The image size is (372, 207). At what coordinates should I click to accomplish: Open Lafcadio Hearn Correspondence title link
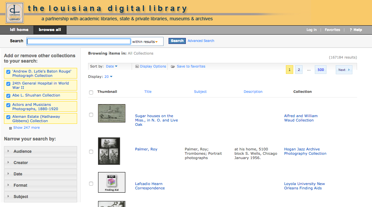pos(150,186)
